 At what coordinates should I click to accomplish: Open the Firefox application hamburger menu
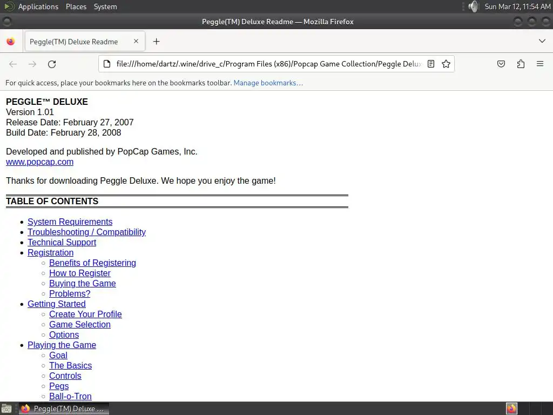pyautogui.click(x=540, y=64)
